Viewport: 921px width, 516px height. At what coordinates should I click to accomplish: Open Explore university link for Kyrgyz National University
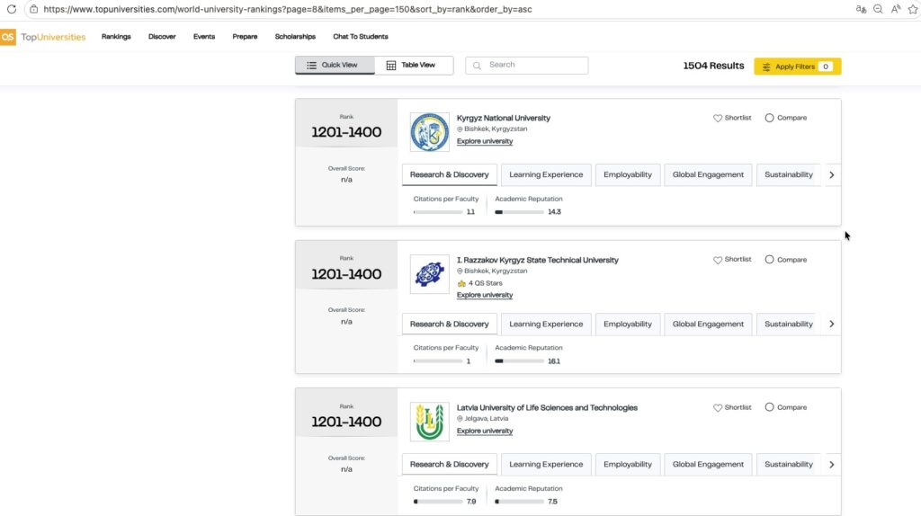(x=485, y=141)
